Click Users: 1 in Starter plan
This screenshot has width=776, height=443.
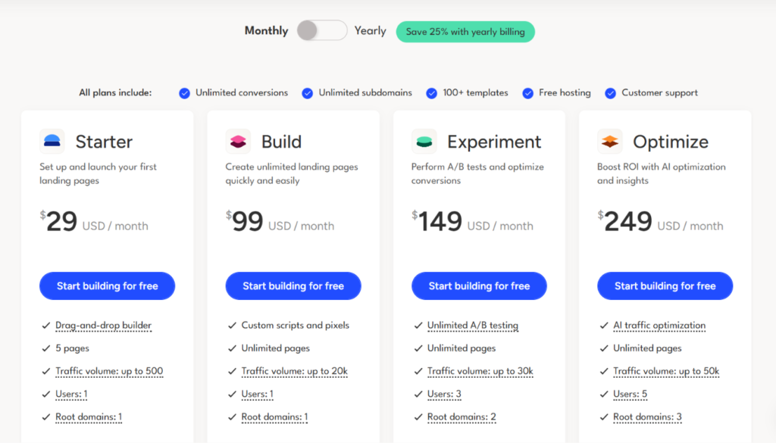point(71,394)
